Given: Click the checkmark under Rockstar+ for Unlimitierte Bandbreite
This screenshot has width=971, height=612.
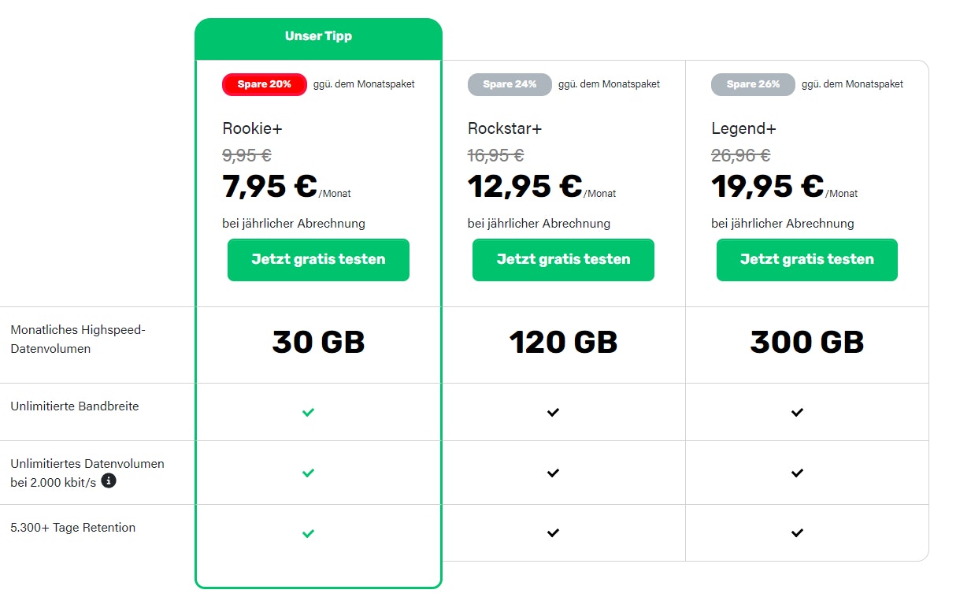Looking at the screenshot, I should click(553, 412).
